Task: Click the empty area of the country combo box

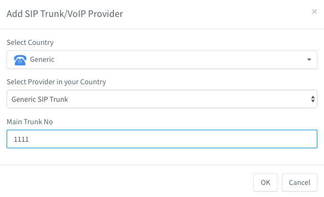Action: pos(180,60)
